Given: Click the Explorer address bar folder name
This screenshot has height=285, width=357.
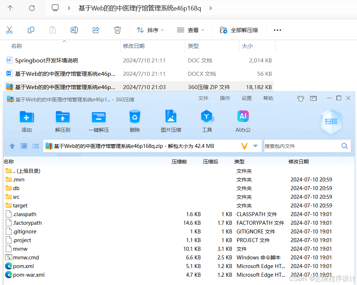Looking at the screenshot, I should (140, 8).
